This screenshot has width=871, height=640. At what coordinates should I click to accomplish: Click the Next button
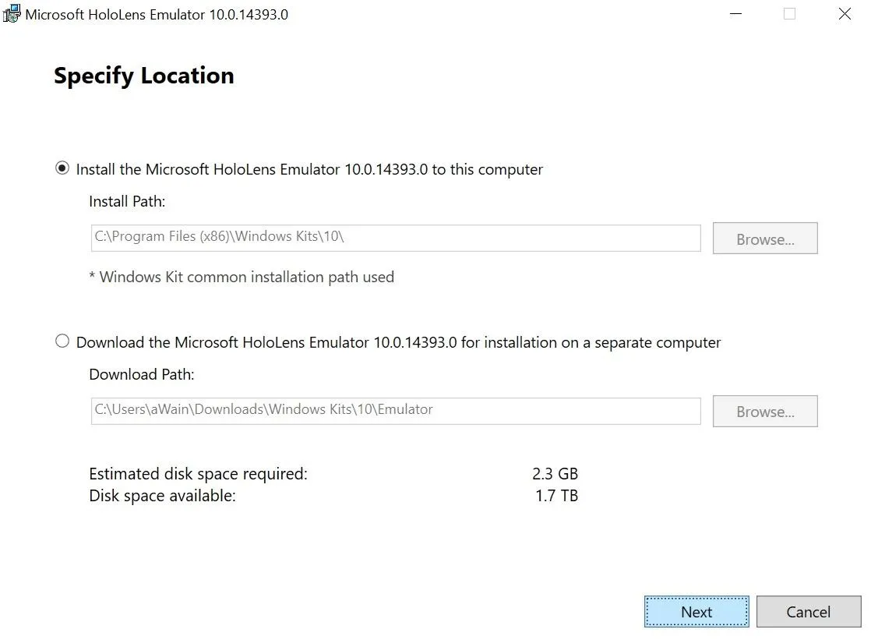click(696, 612)
